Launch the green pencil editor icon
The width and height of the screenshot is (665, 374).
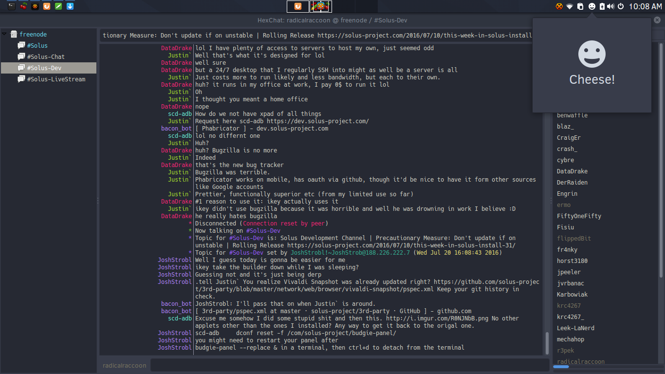click(58, 6)
